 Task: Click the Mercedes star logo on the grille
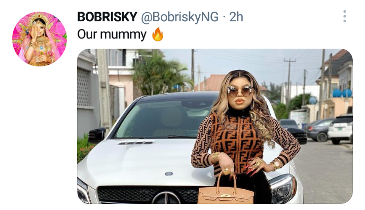166,198
